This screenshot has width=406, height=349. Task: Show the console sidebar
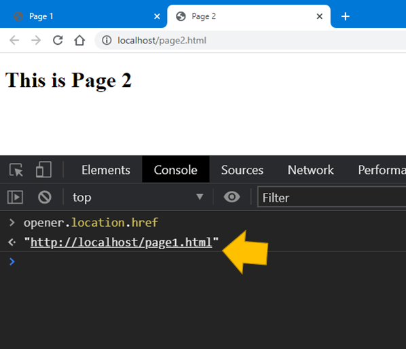click(15, 198)
